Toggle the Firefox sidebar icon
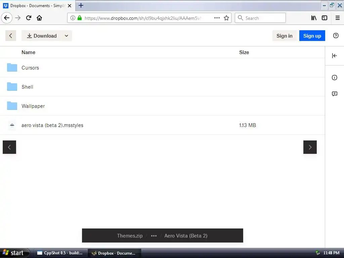This screenshot has height=258, width=344. (325, 18)
